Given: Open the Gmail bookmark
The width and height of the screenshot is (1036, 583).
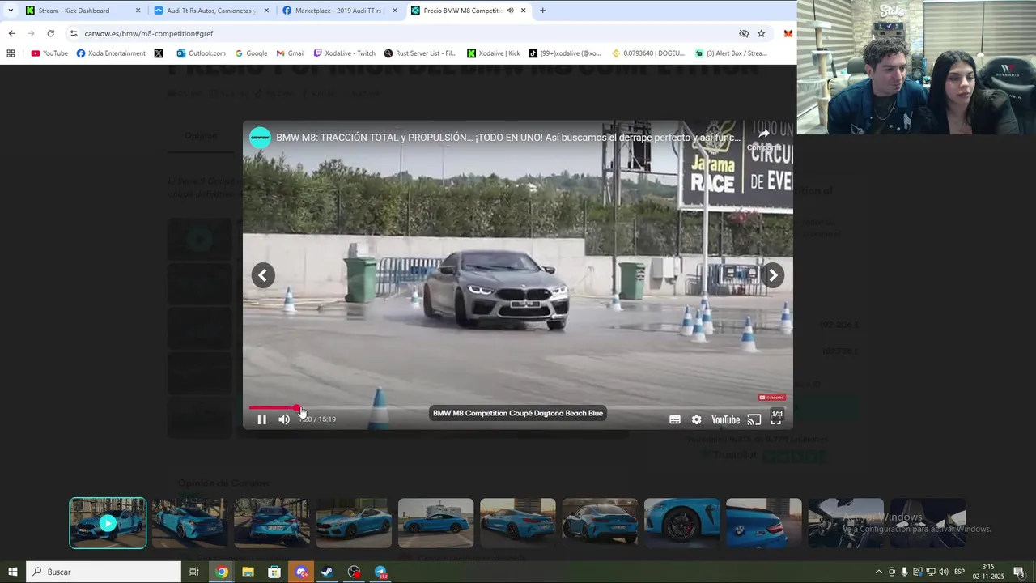Looking at the screenshot, I should pos(291,53).
